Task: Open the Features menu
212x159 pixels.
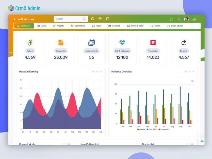Action: (114, 26)
